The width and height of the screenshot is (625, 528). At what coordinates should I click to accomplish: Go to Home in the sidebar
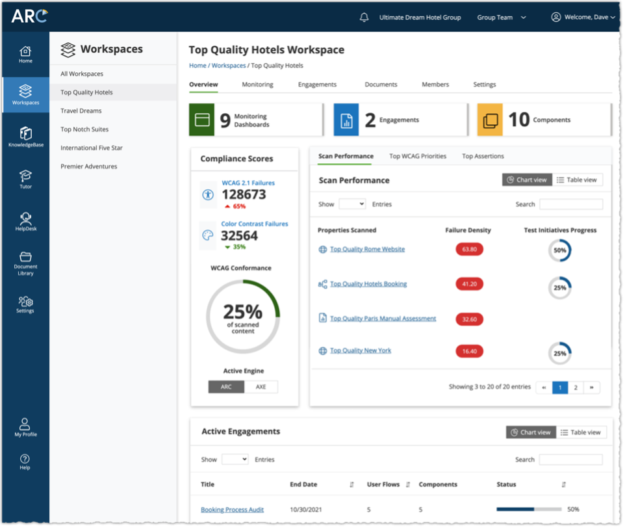25,55
